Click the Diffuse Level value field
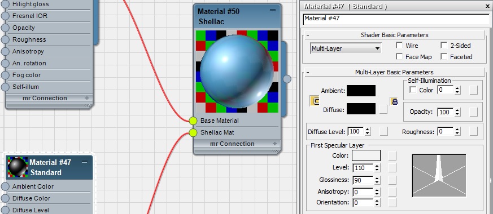 [x=356, y=132]
